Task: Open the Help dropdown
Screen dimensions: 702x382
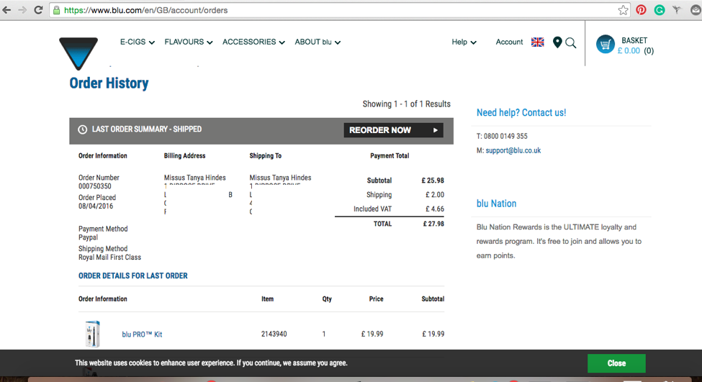Action: click(x=464, y=42)
